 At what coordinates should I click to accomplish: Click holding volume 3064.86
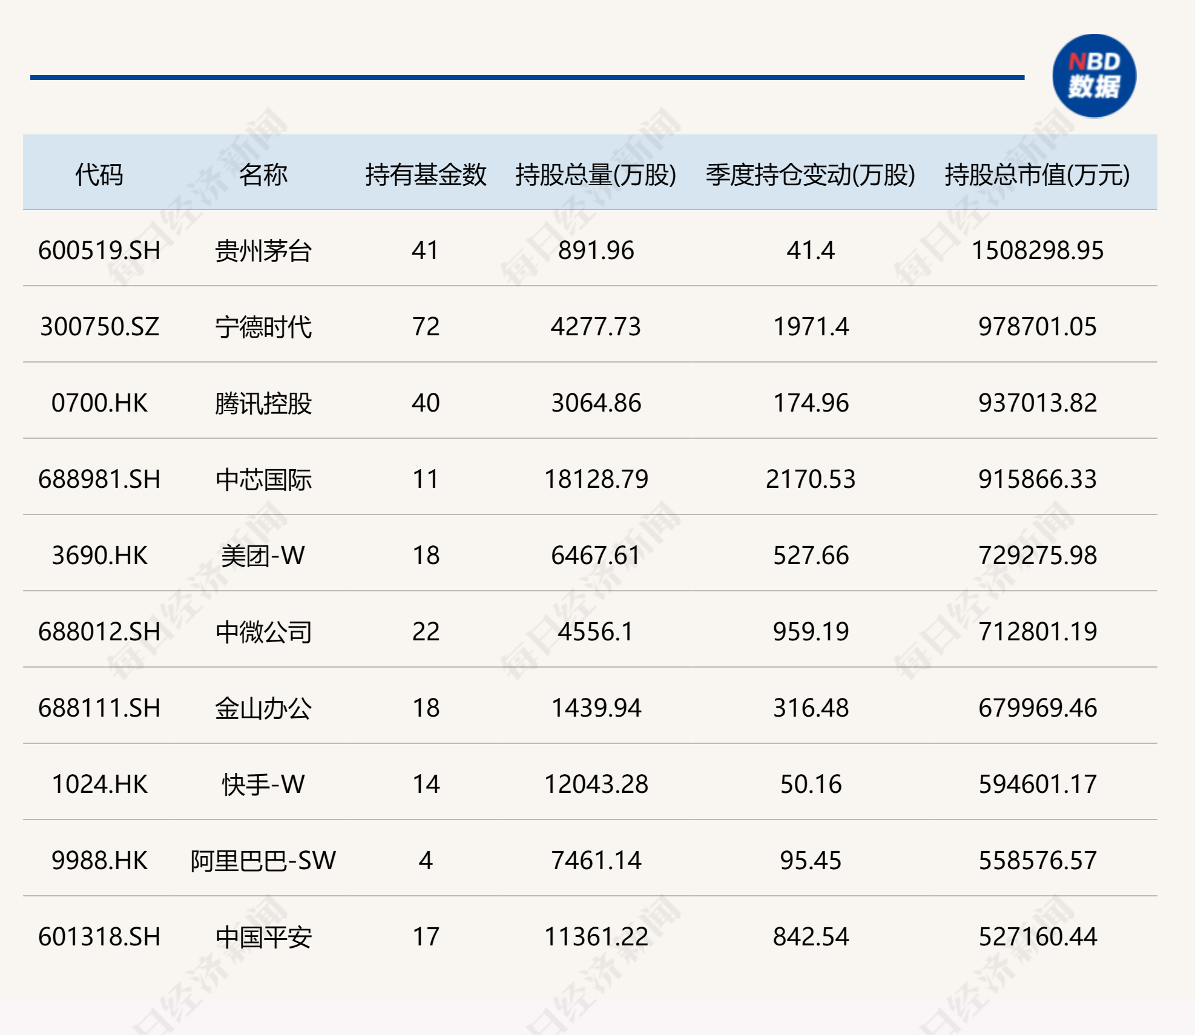(x=596, y=403)
